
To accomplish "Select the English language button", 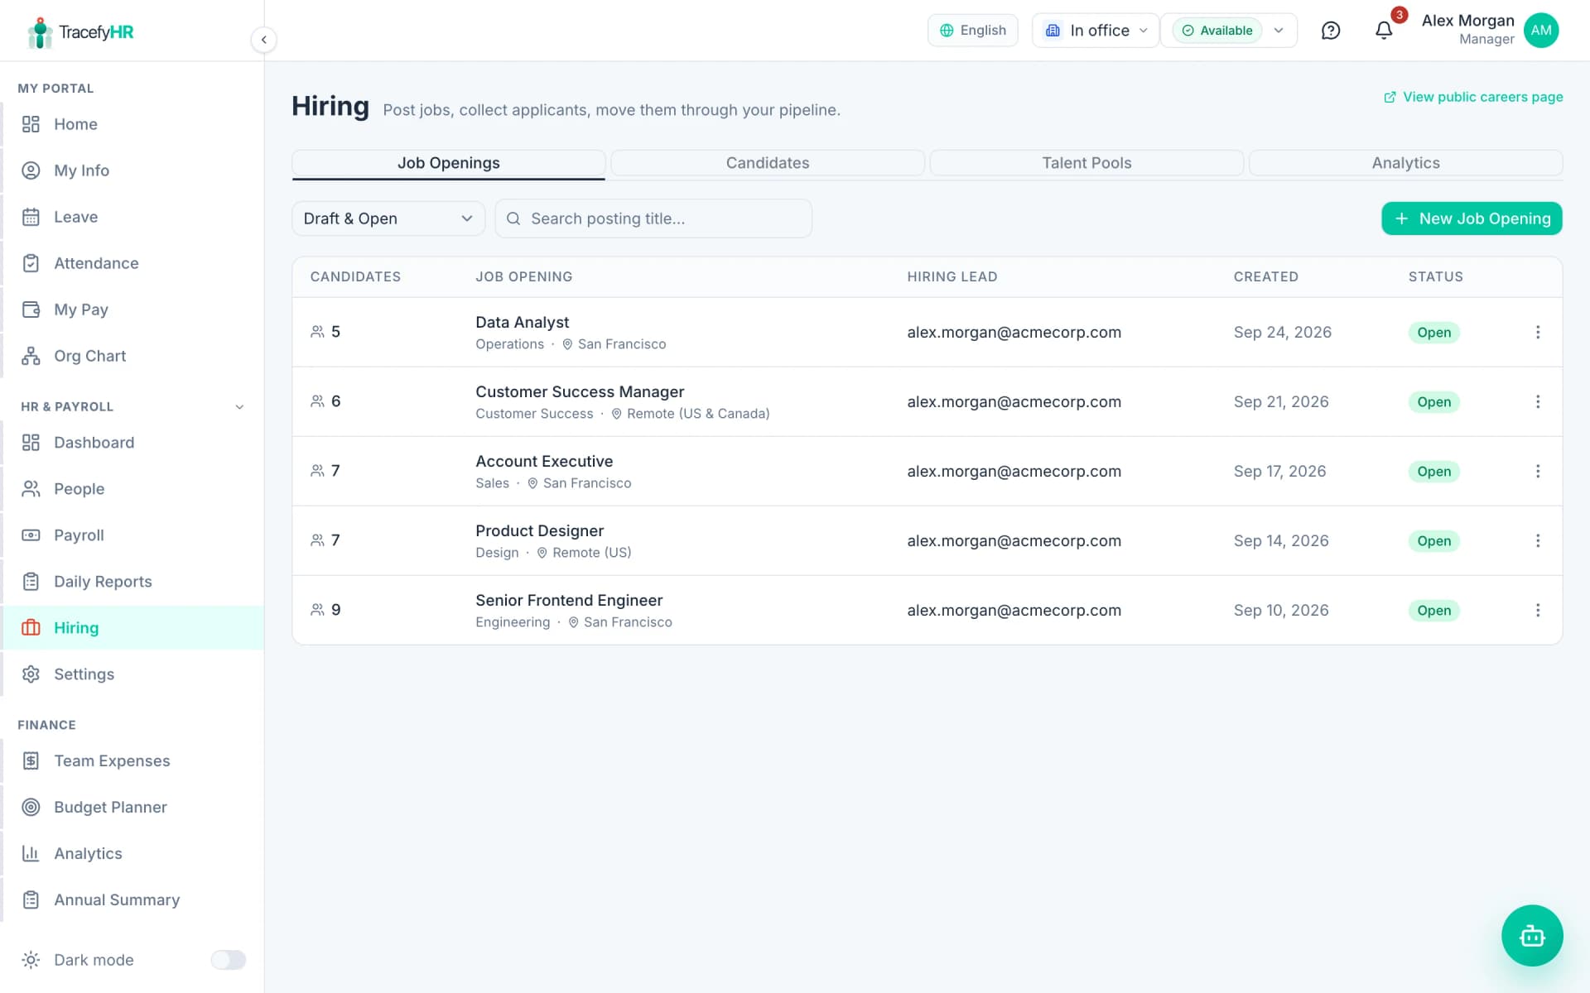I will [973, 31].
